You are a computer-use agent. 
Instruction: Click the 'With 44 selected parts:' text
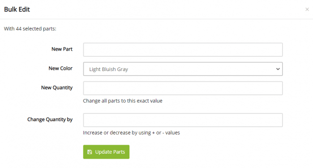click(30, 29)
